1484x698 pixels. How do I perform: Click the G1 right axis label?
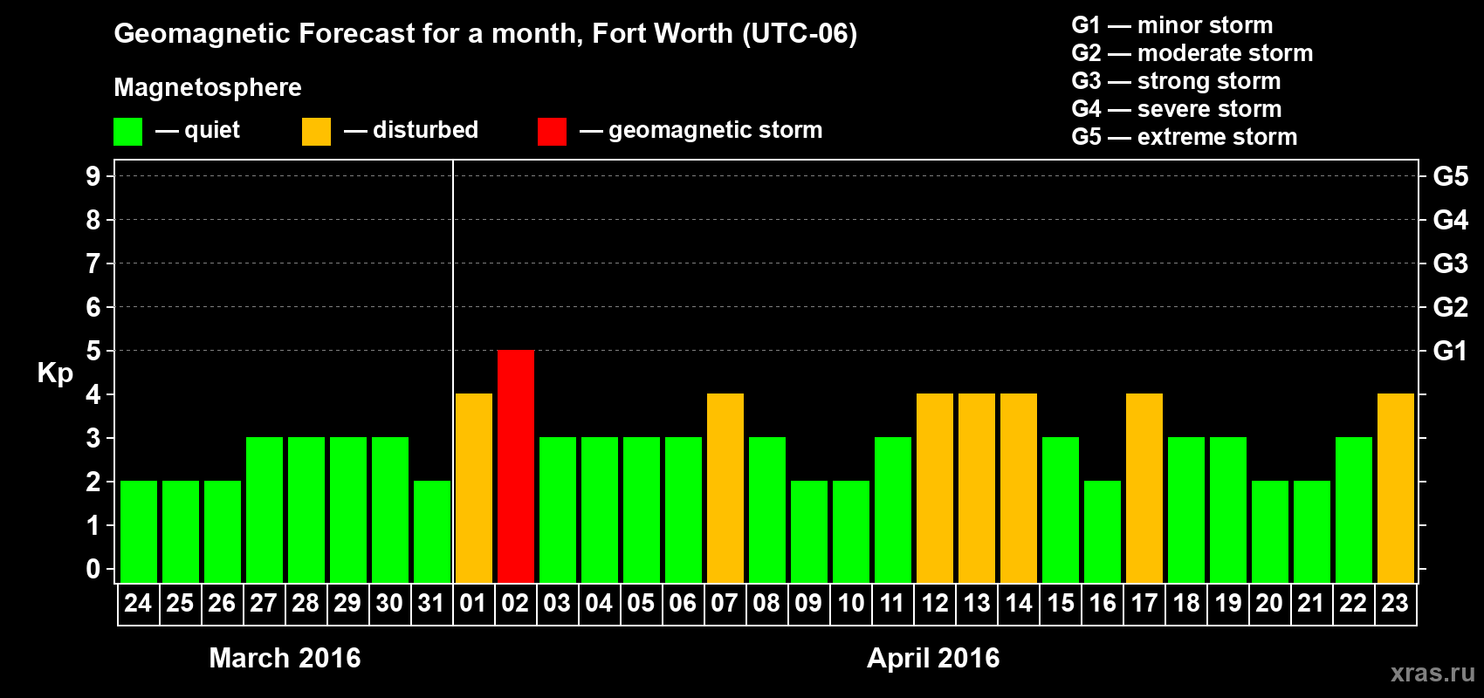click(1450, 351)
